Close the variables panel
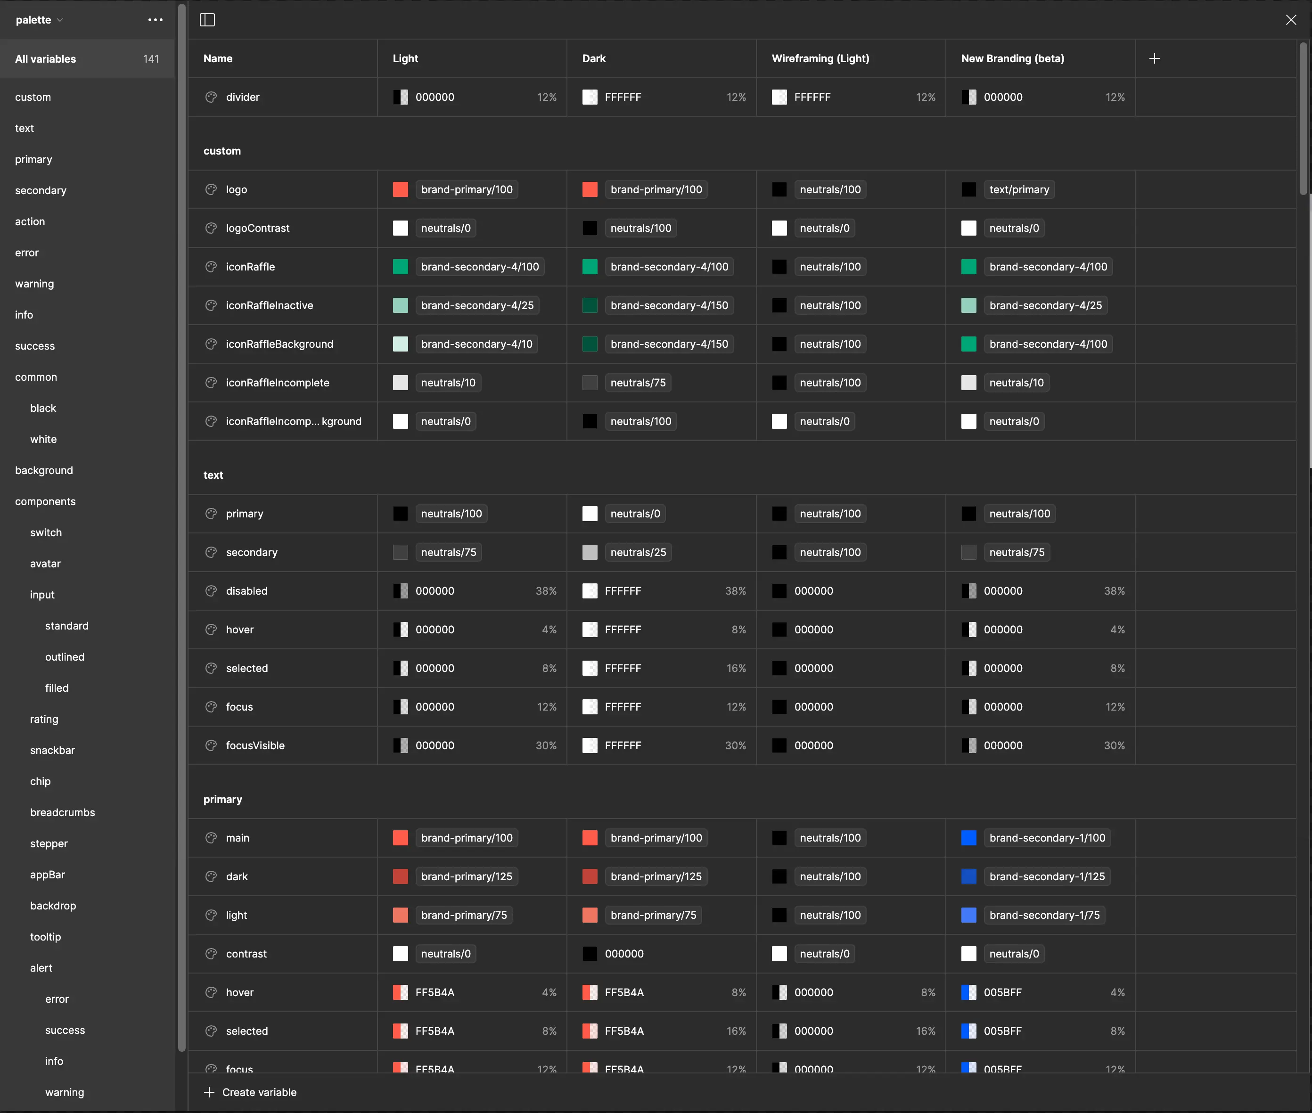The image size is (1312, 1113). [x=1291, y=20]
